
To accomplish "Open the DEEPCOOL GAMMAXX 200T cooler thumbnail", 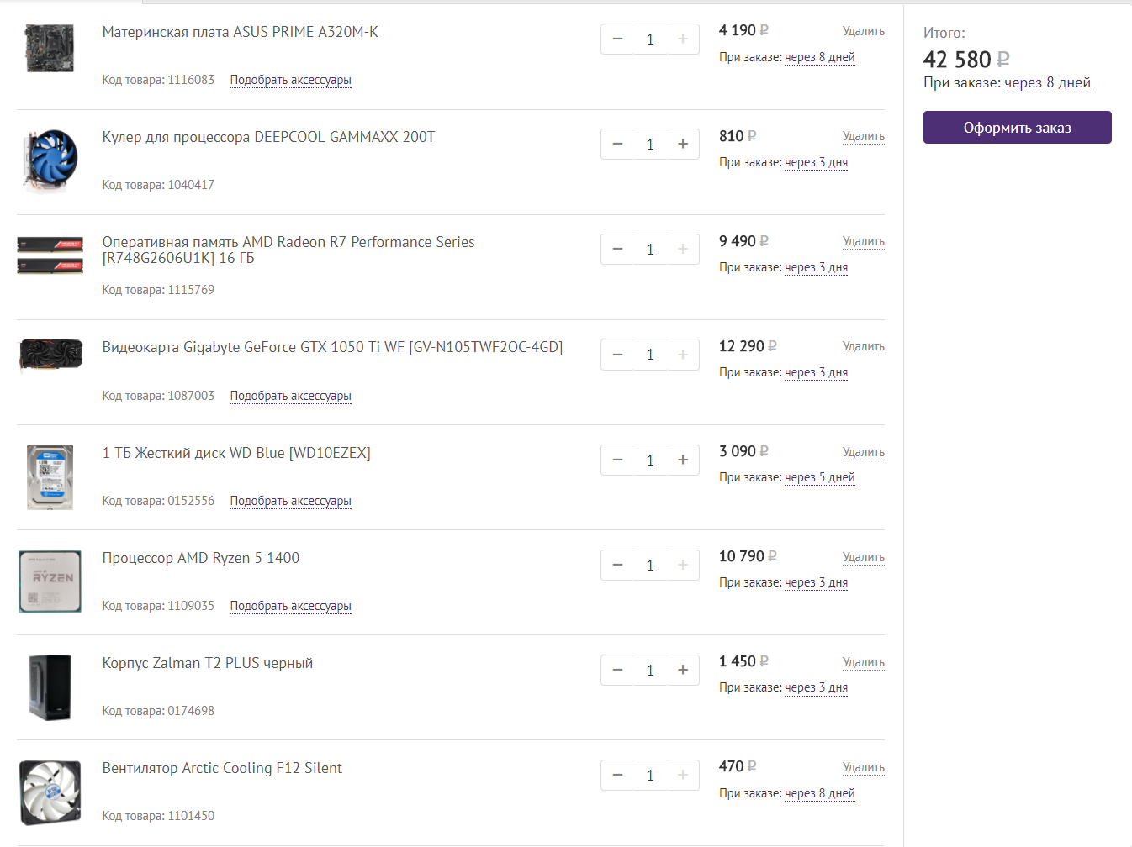I will [x=50, y=160].
